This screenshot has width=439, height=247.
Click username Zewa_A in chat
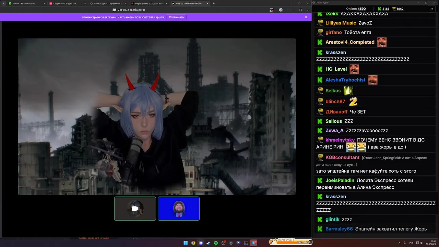[334, 131]
